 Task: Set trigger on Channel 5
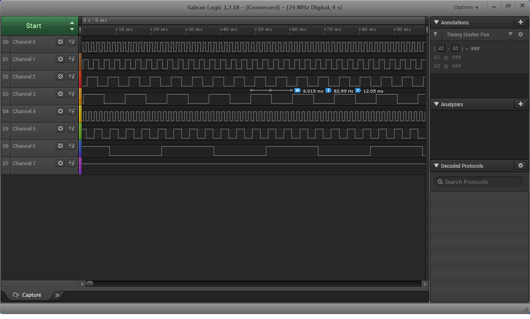72,129
